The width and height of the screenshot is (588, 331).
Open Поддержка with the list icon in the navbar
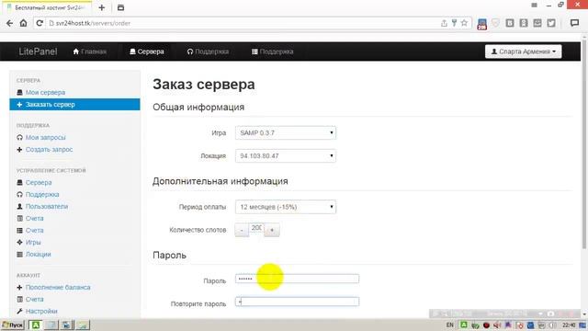[273, 51]
